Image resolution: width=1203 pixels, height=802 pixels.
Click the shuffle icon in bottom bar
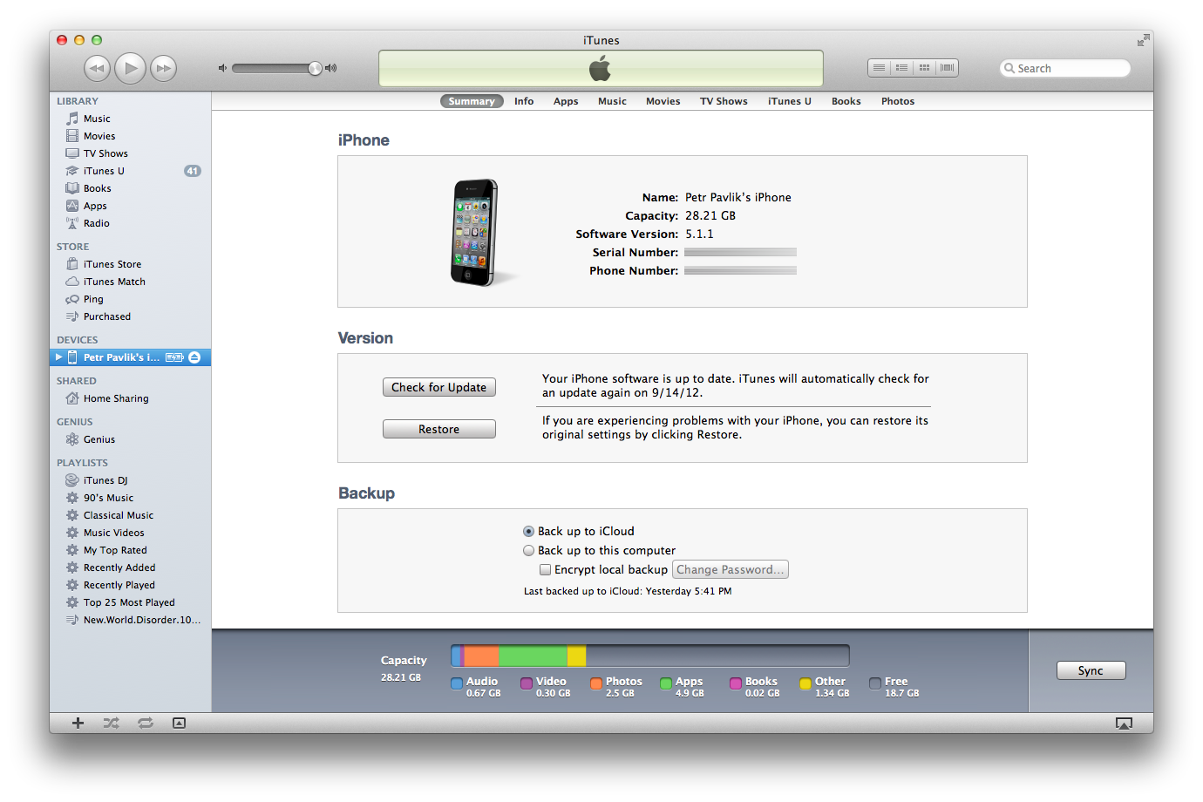click(111, 723)
